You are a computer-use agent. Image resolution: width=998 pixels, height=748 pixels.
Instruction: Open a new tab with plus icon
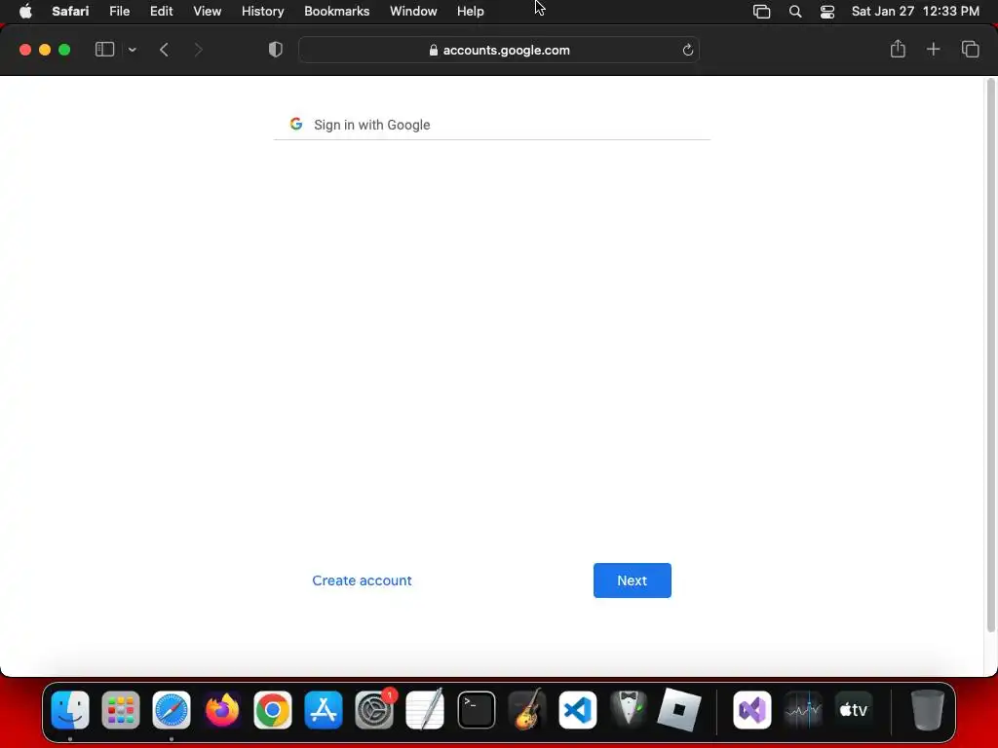tap(933, 49)
